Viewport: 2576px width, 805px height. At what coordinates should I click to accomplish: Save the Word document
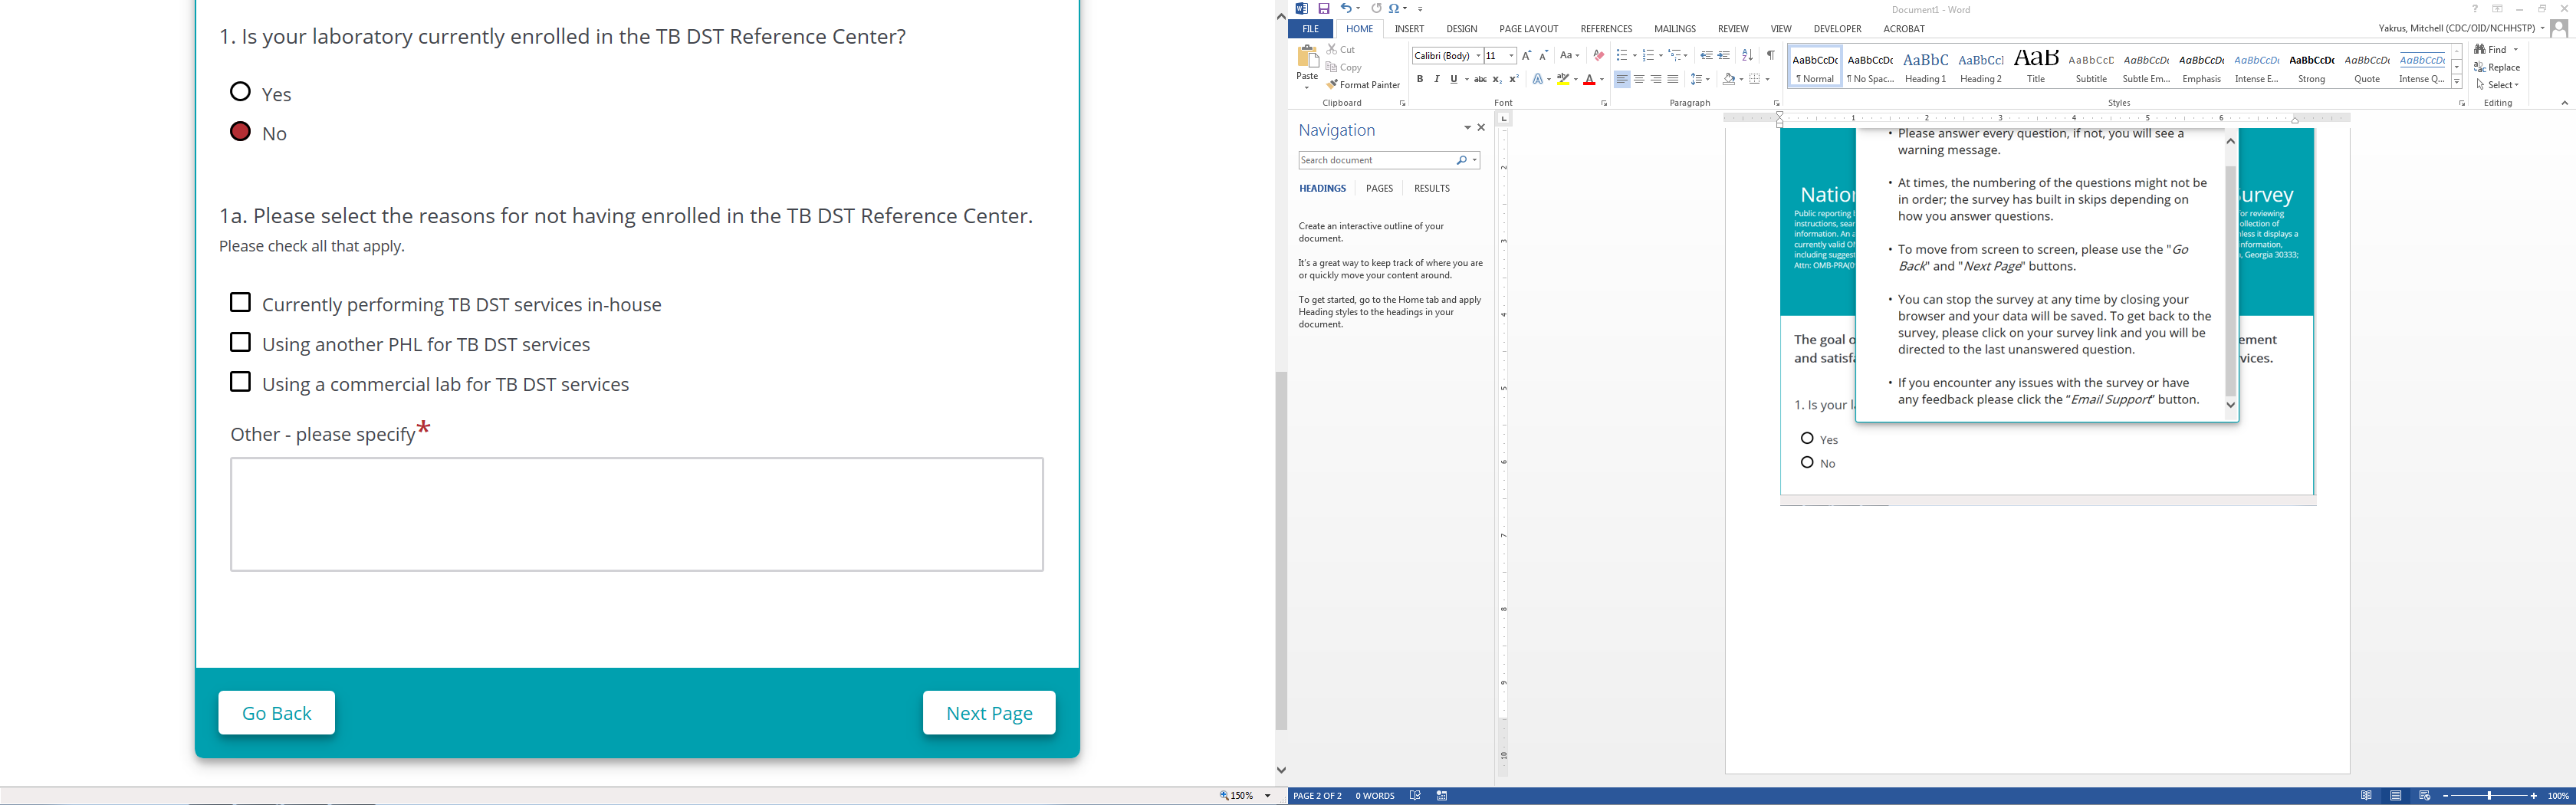(x=1324, y=9)
